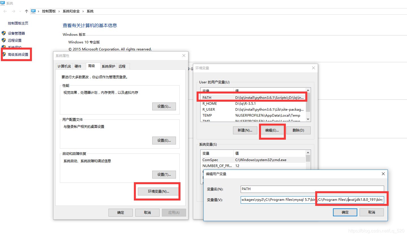Click D:\lq\R-3.5.1 value cell
Viewport: 407px width, 236px height.
245,104
